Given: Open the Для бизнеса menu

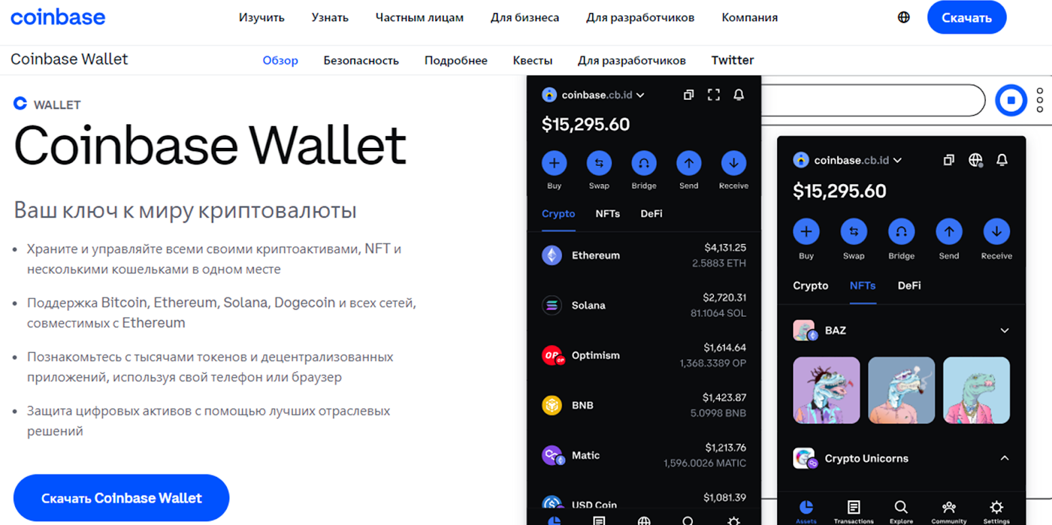Looking at the screenshot, I should [x=525, y=18].
